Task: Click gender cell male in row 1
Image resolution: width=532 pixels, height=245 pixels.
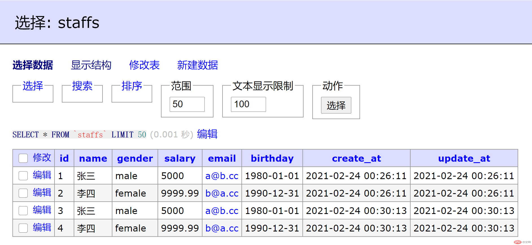Action: (x=126, y=176)
